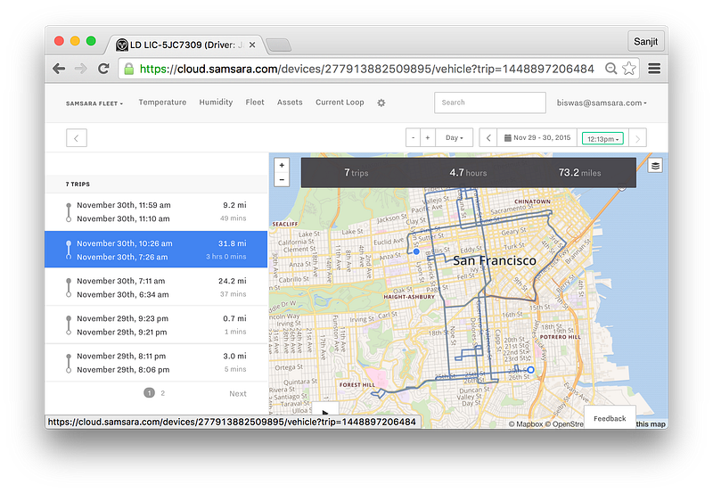Click the Feedback button on map

coord(610,418)
